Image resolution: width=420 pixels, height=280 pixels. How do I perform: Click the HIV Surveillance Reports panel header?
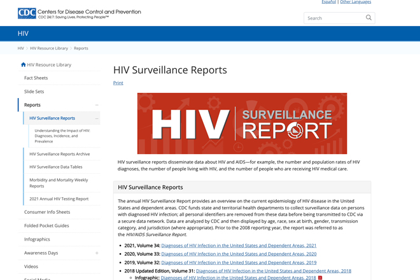pyautogui.click(x=242, y=187)
